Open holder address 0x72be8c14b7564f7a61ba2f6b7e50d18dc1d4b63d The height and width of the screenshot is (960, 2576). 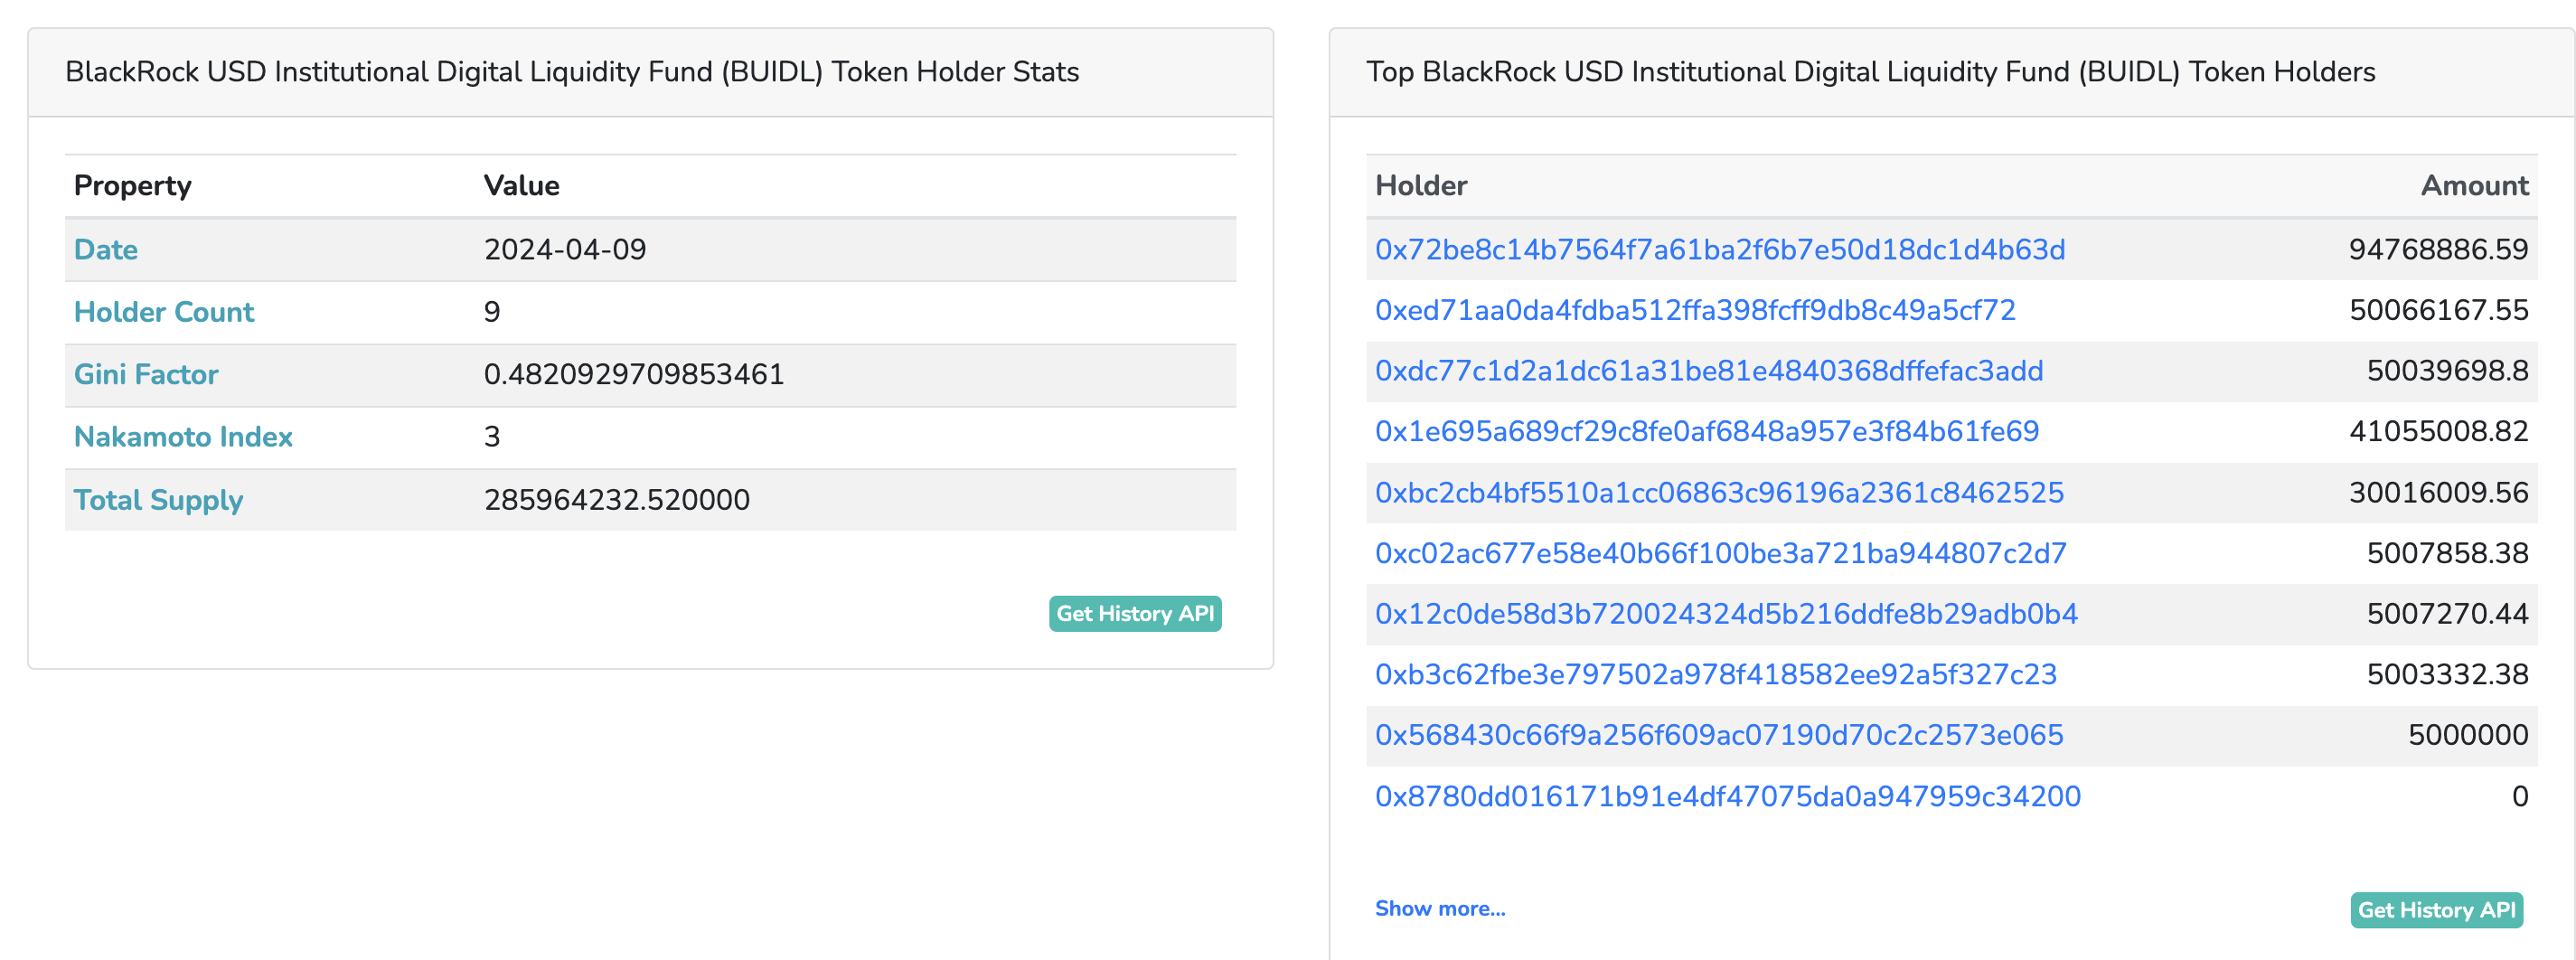coord(1719,249)
